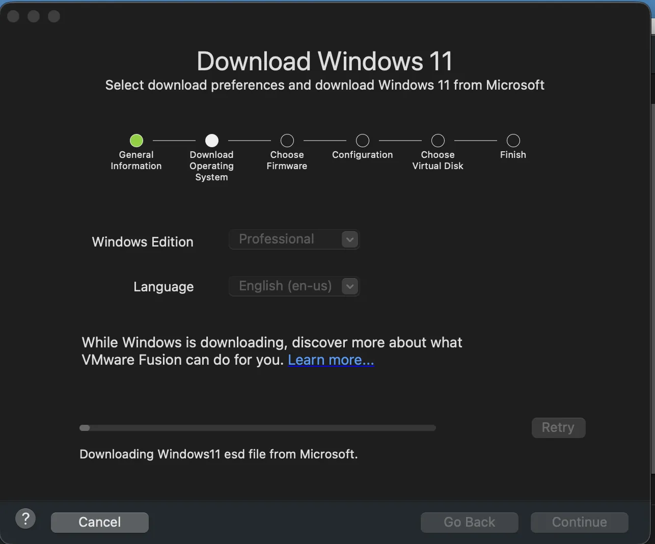
Task: Click the Language label
Action: pos(163,287)
